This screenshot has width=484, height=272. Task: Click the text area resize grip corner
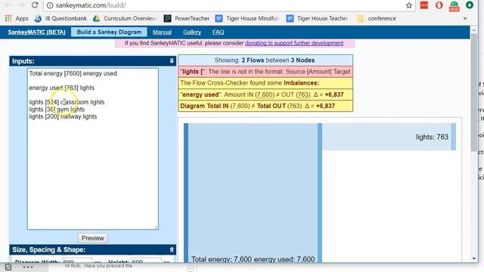[156, 227]
